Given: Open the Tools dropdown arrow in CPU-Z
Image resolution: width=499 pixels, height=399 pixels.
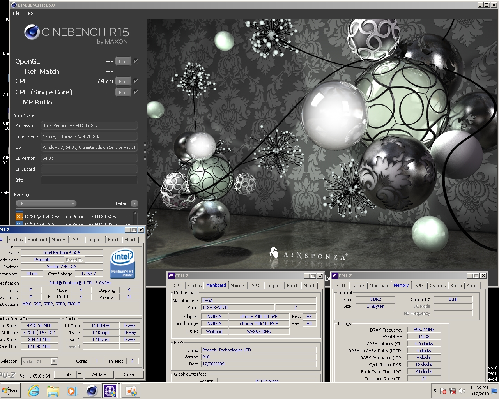Looking at the screenshot, I should (x=80, y=374).
